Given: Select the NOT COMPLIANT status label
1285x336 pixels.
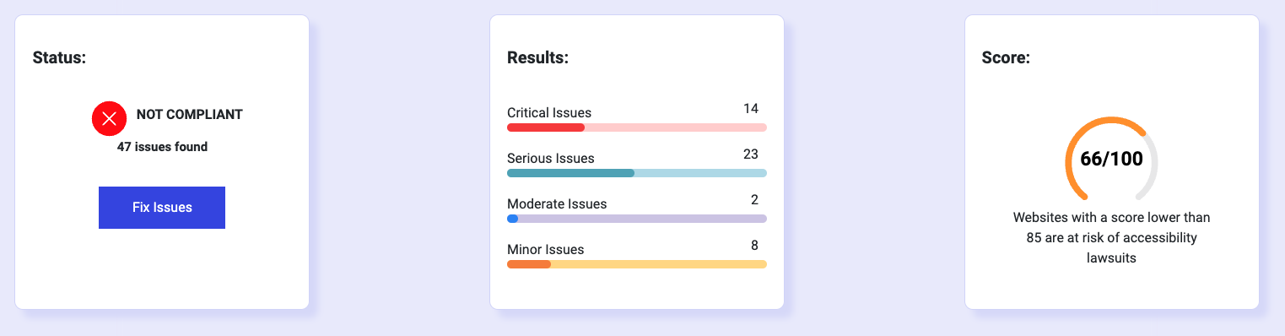Looking at the screenshot, I should 190,115.
